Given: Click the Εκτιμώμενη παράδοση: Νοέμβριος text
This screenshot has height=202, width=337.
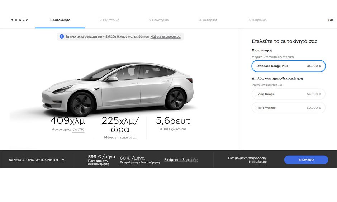Looking at the screenshot, I should coord(247,160).
